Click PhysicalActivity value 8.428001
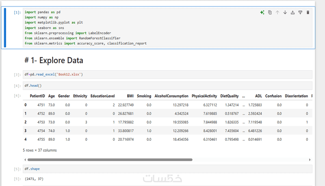The width and height of the screenshot is (325, 186). [210, 131]
